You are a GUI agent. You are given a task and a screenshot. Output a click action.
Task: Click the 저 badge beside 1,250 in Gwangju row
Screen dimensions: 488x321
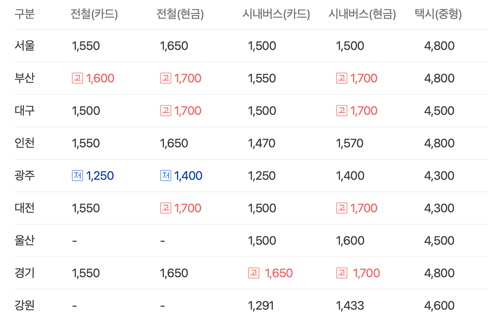pos(77,176)
